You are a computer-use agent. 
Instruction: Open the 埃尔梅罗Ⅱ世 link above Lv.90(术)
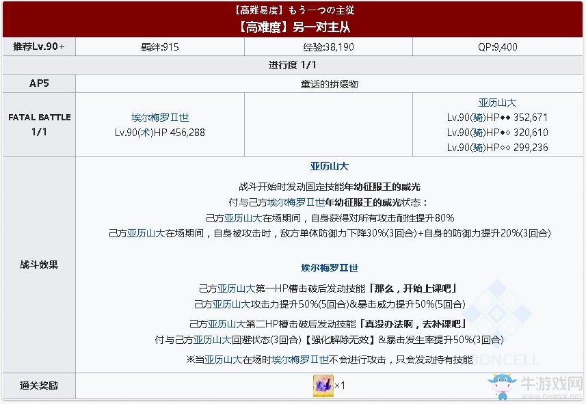click(160, 118)
